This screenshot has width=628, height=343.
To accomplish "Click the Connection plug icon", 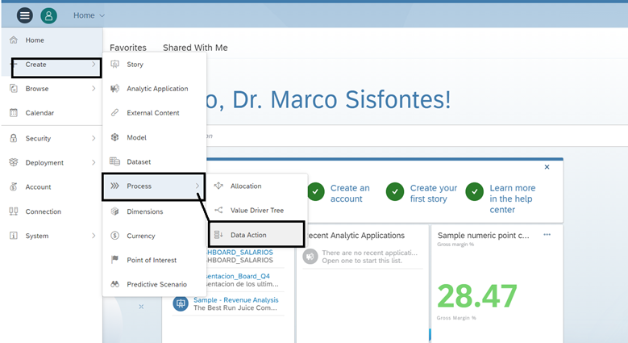I will [x=14, y=211].
